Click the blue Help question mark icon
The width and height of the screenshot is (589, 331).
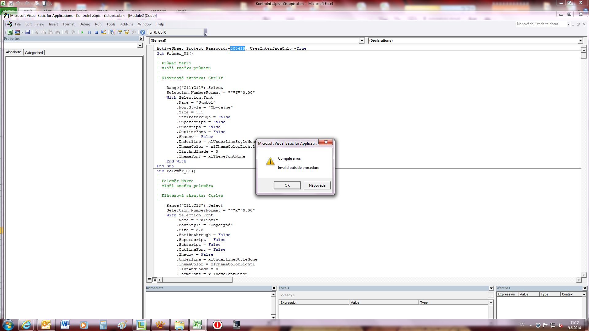(x=143, y=32)
